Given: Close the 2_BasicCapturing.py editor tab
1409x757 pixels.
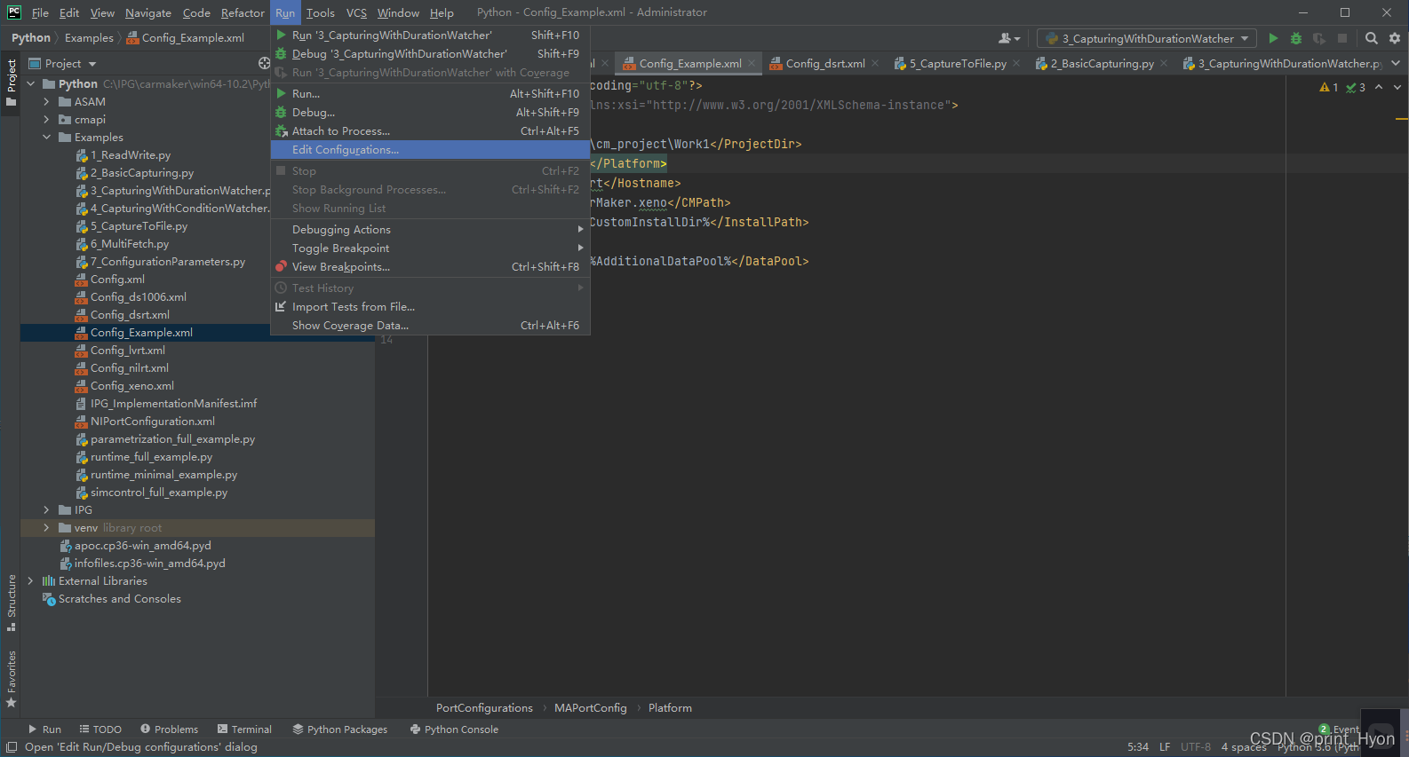Looking at the screenshot, I should tap(1164, 63).
